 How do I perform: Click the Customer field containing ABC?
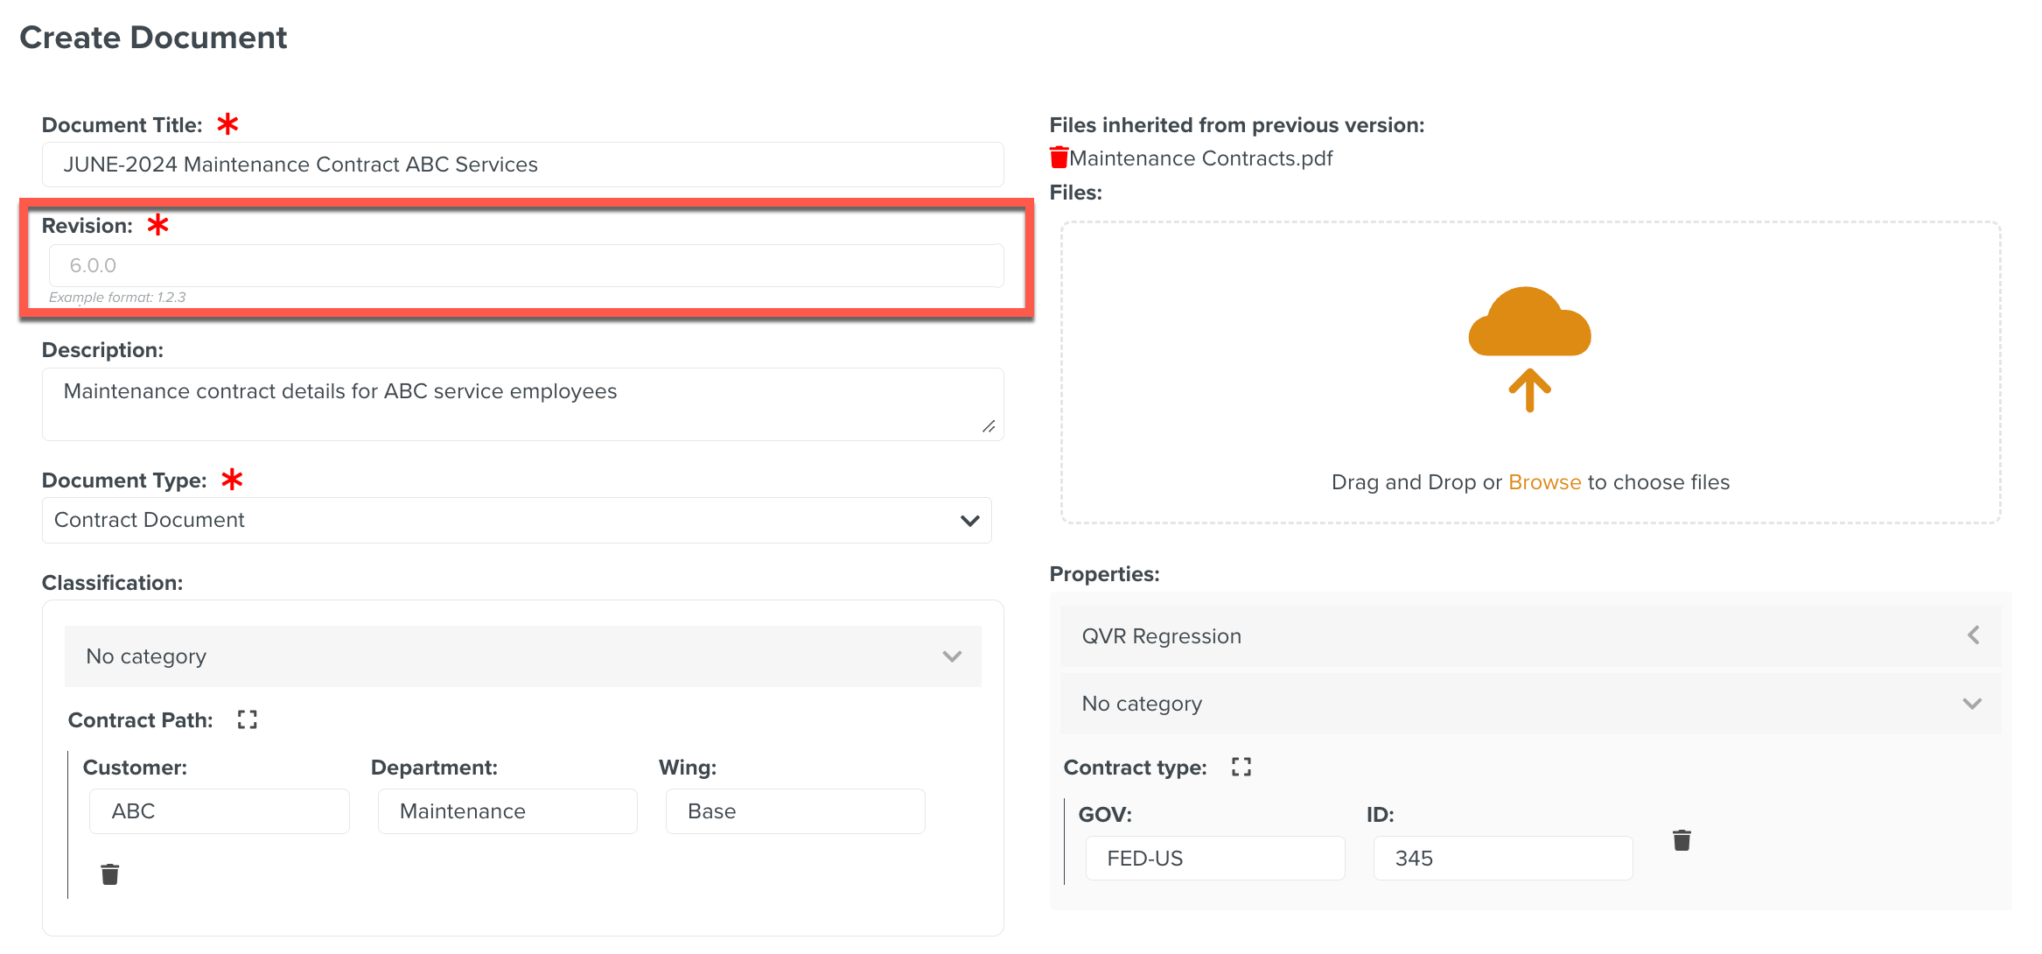pos(219,811)
